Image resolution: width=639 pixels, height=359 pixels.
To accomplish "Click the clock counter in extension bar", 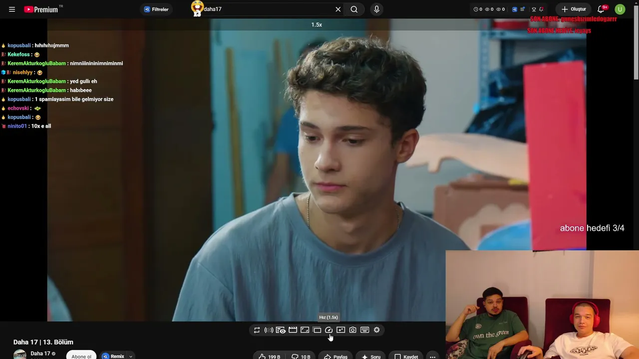I will tap(478, 9).
